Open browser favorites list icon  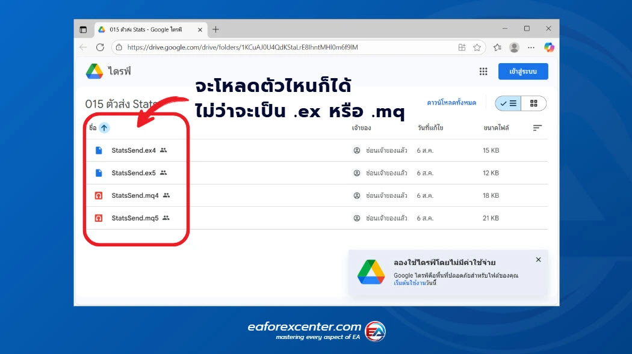(x=497, y=47)
